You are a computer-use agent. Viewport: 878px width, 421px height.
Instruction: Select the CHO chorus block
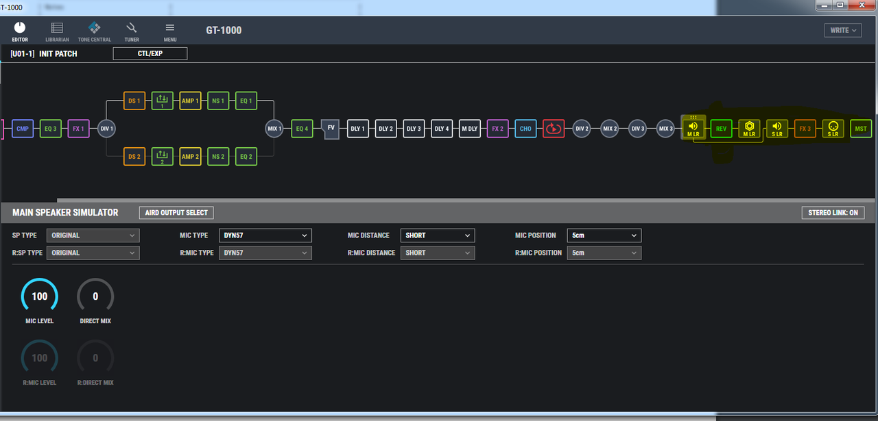[x=525, y=128]
